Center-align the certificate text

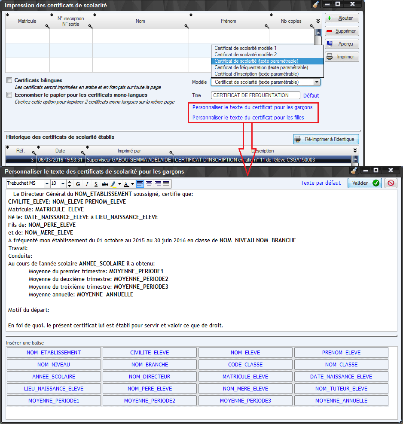149,184
